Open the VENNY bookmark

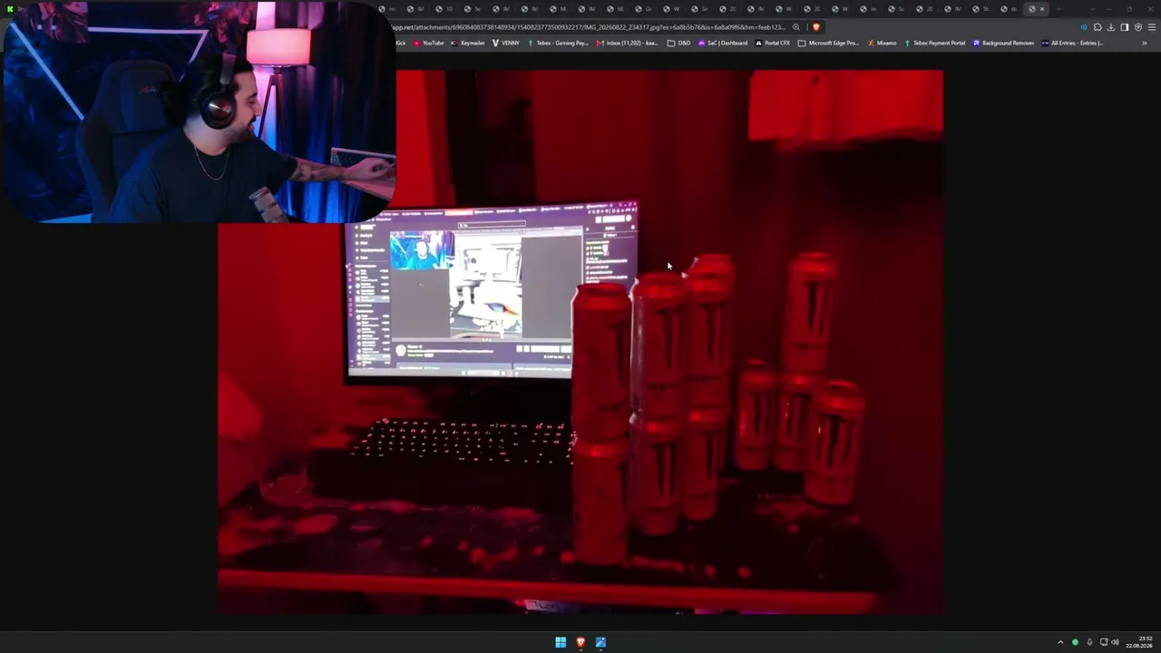click(x=506, y=43)
